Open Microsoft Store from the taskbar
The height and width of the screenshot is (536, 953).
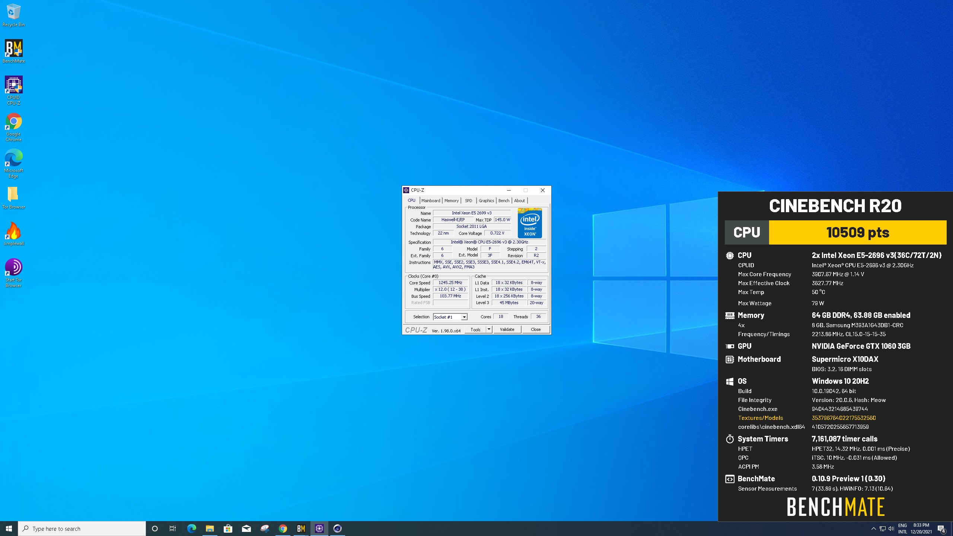tap(228, 529)
